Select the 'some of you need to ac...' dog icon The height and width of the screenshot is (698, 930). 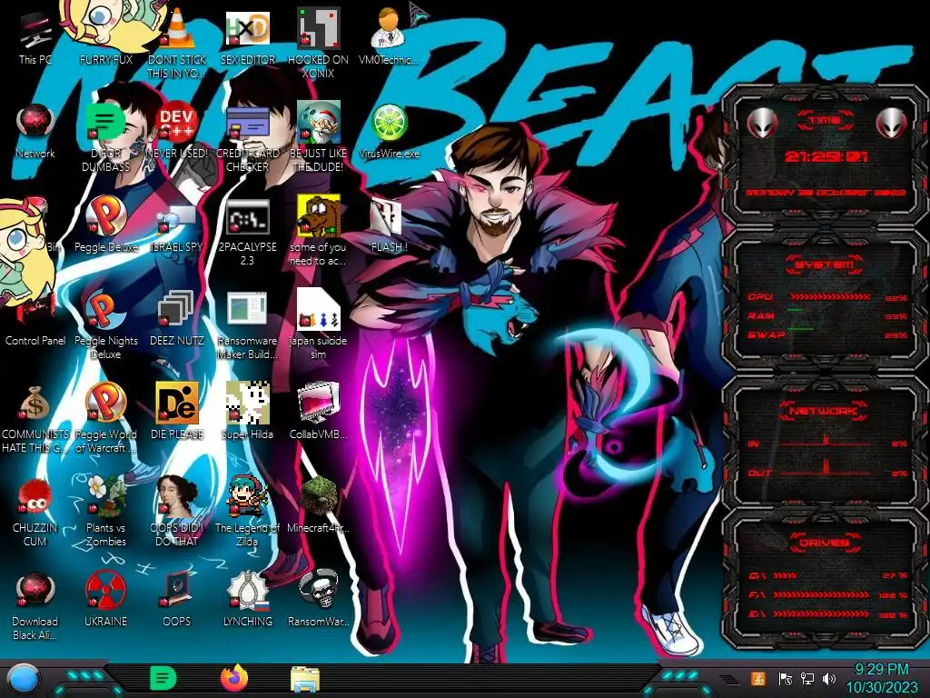[x=318, y=232]
